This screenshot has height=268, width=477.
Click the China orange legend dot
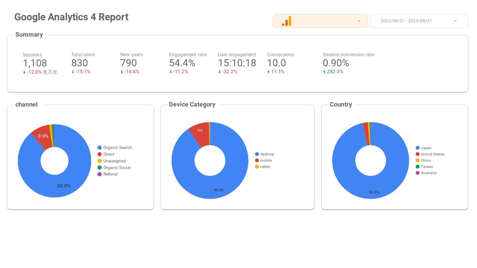pyautogui.click(x=418, y=160)
